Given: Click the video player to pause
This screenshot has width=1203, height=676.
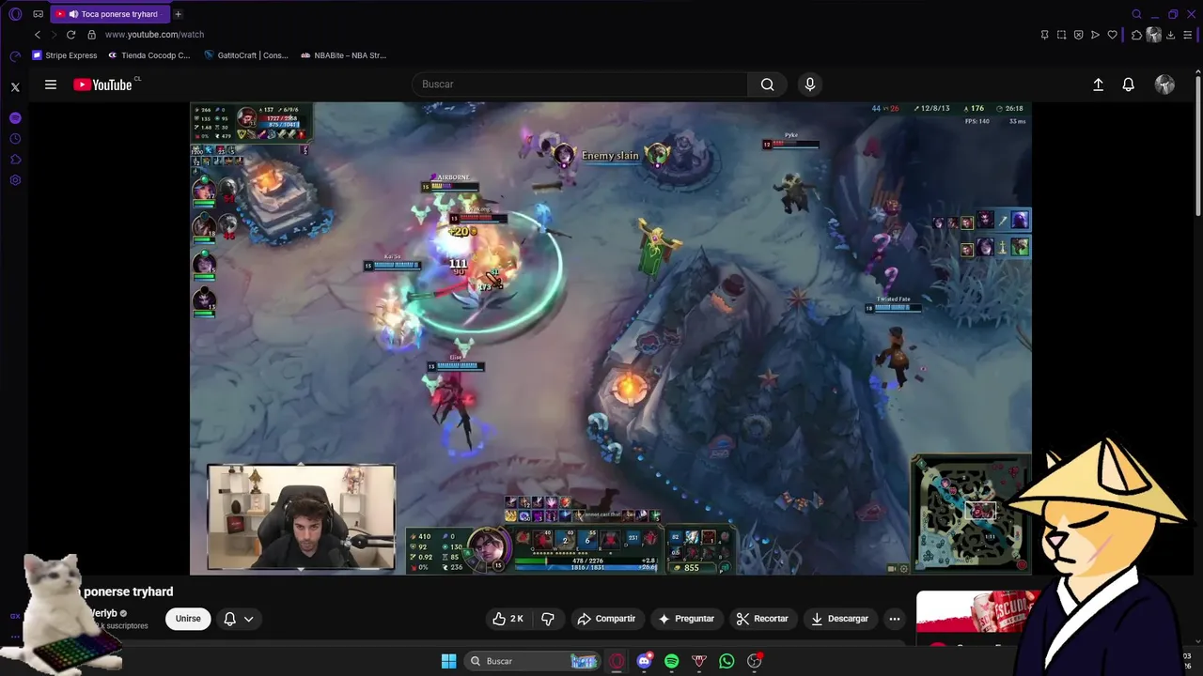Looking at the screenshot, I should [611, 338].
